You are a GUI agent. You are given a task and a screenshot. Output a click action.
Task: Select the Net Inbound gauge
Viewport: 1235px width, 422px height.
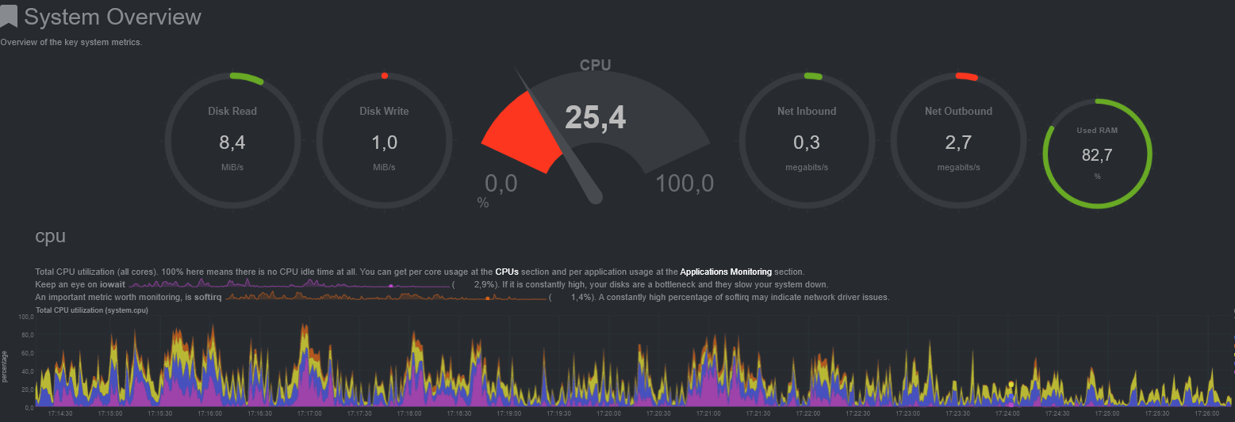[807, 139]
